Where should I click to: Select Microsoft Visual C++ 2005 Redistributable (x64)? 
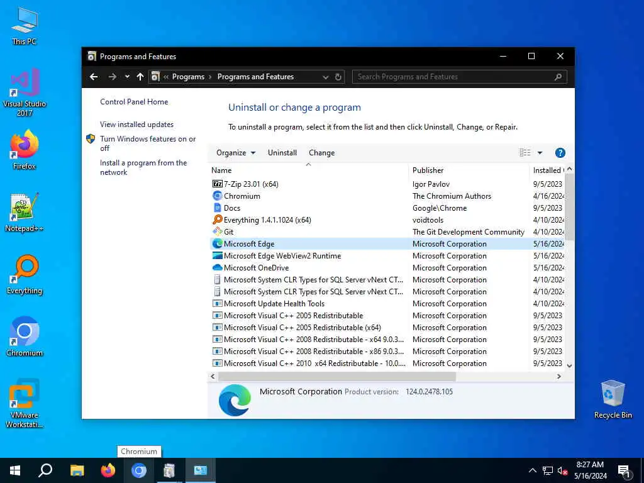click(x=387, y=327)
